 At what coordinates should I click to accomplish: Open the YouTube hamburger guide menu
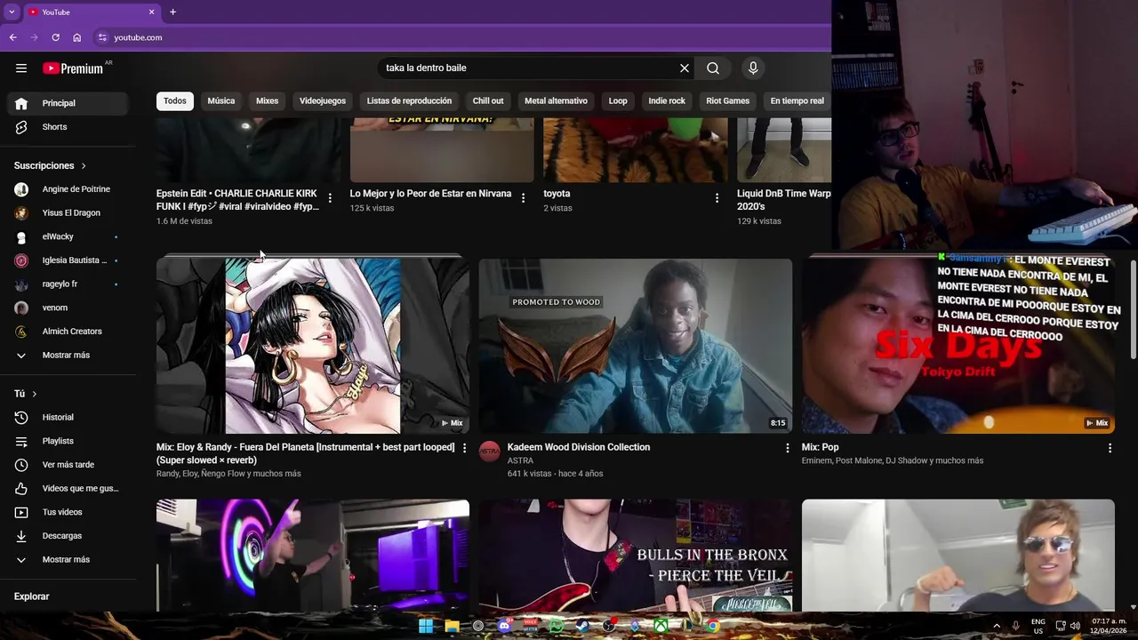tap(21, 68)
